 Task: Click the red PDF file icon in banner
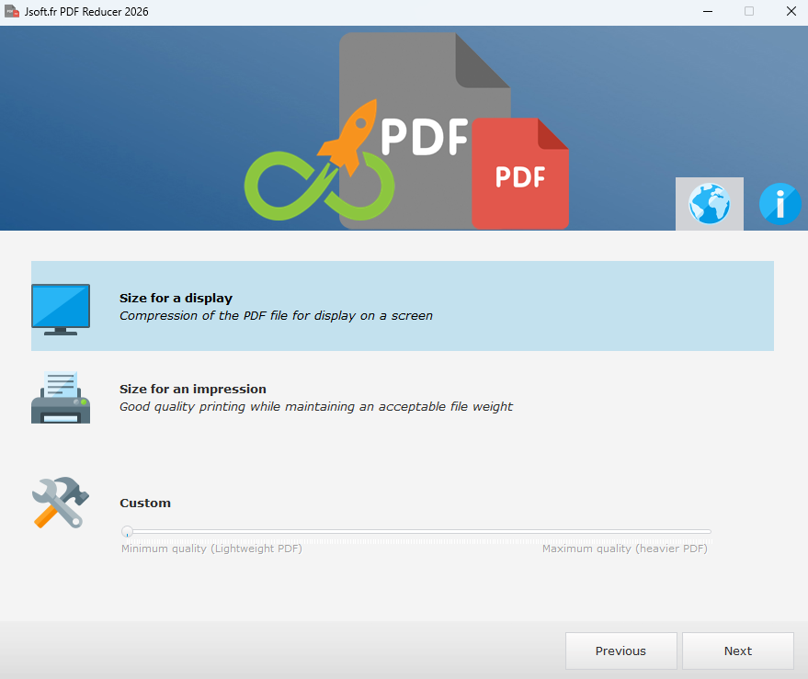click(x=520, y=175)
